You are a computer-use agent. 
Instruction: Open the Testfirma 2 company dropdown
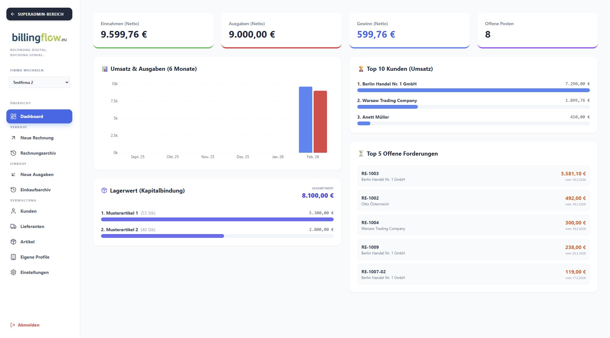[x=39, y=82]
